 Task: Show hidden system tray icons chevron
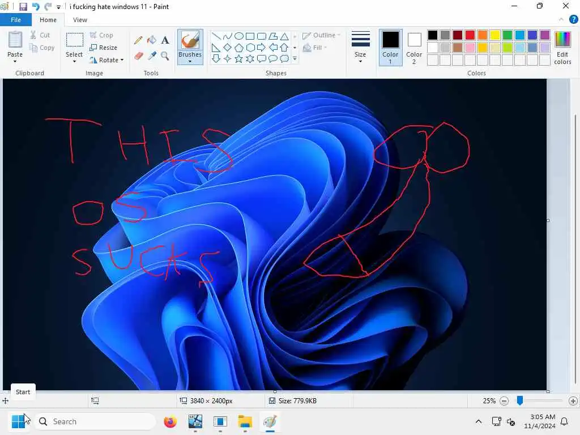[x=478, y=421]
